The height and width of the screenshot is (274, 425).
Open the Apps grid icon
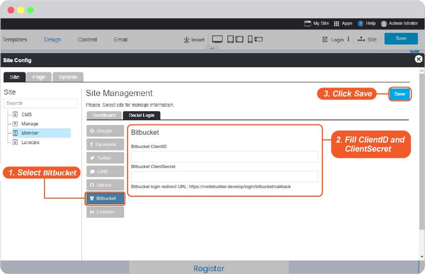[x=336, y=24]
